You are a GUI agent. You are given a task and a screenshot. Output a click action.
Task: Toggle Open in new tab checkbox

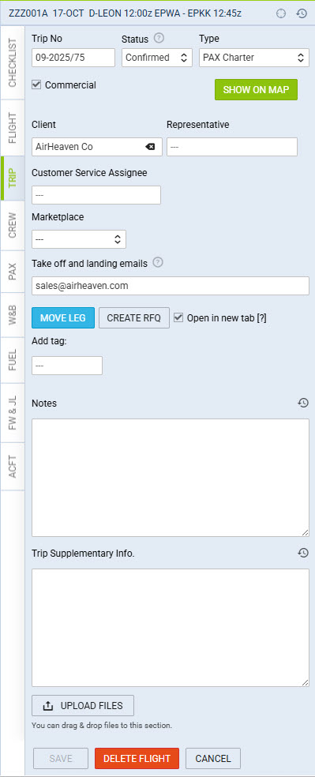178,317
